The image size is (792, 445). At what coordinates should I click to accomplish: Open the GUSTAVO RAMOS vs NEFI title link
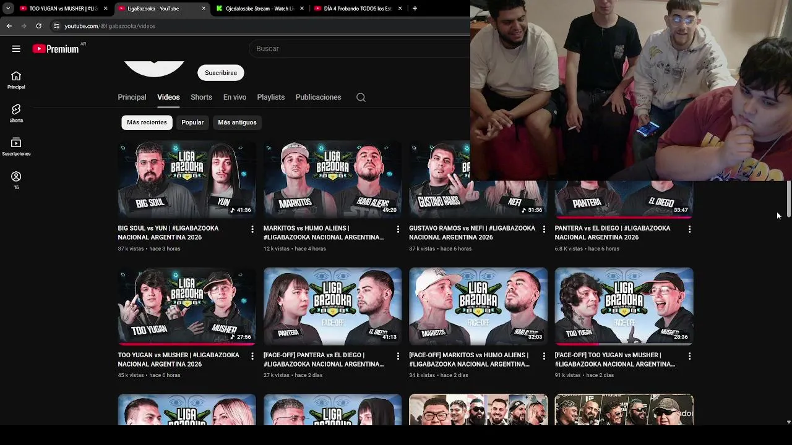[x=472, y=232]
